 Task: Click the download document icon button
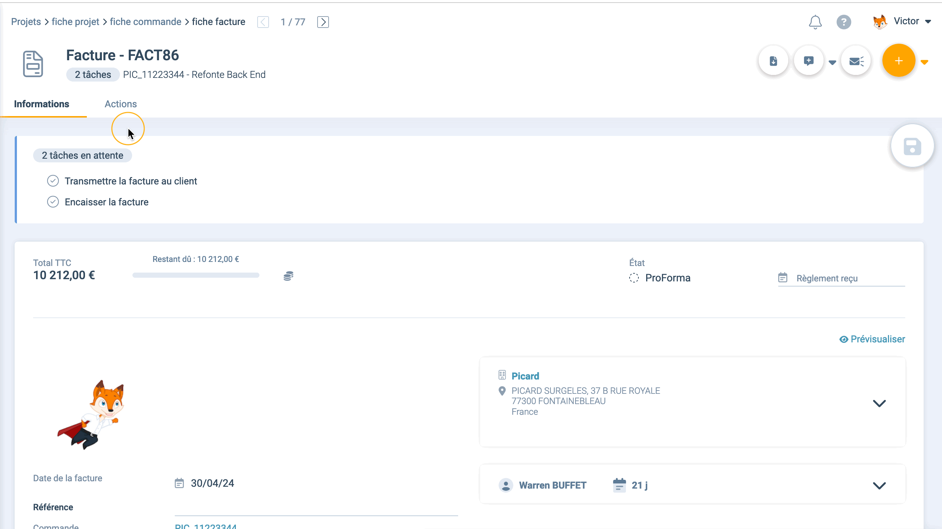pos(773,61)
